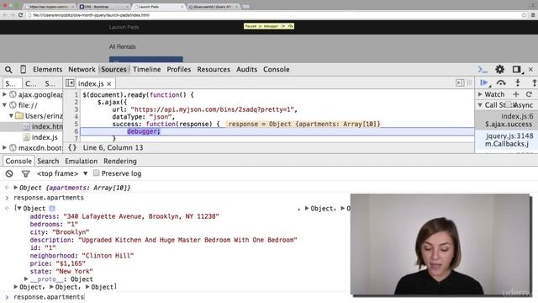Step over from the page overlay
This screenshot has width=538, height=303.
coord(290,26)
